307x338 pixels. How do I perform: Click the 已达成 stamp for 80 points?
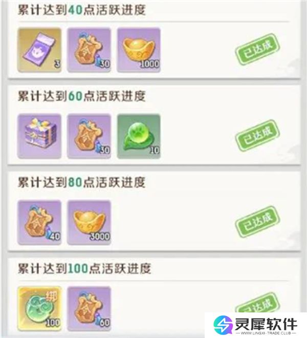[x=257, y=222]
